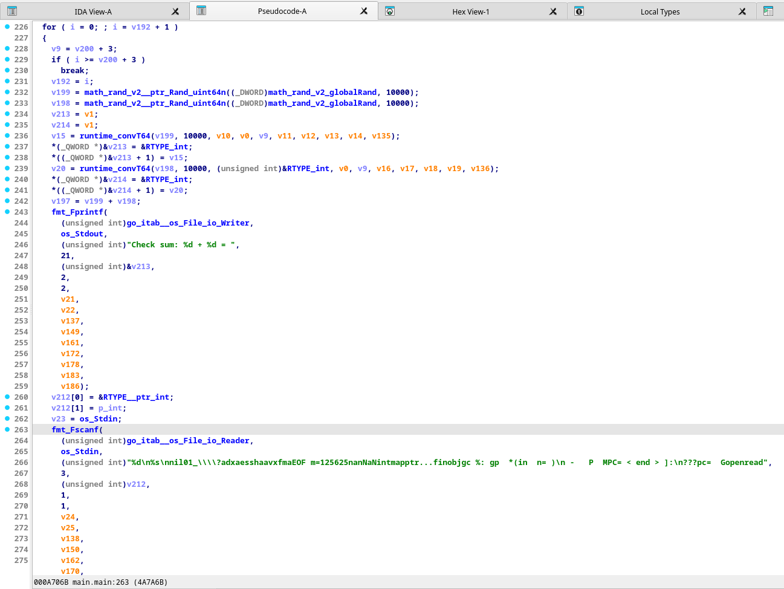
Task: Select &RTYPE__ptr_int on line 260
Action: (x=134, y=397)
